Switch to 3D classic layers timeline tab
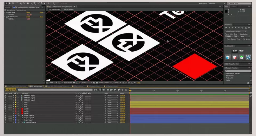The height and width of the screenshot is (136, 256). click(x=94, y=86)
